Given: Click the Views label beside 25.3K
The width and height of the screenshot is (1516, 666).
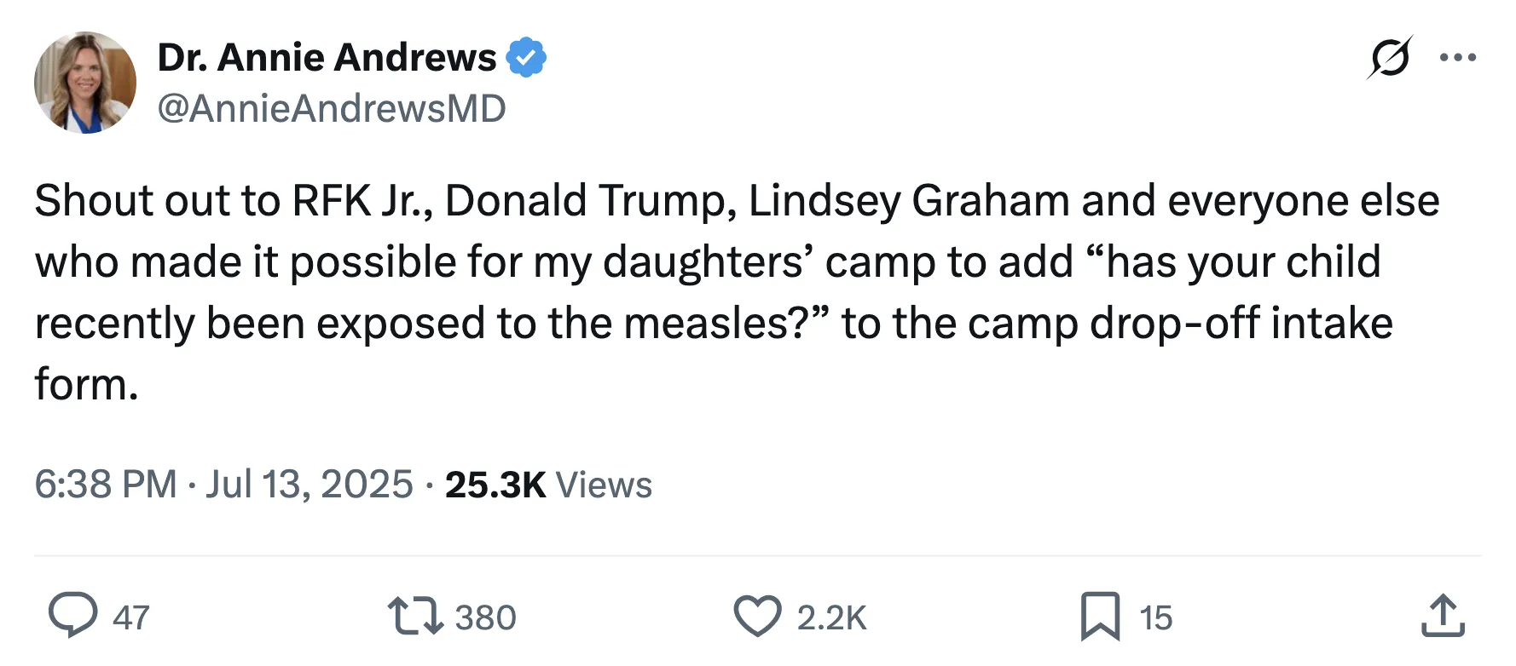Looking at the screenshot, I should 604,485.
